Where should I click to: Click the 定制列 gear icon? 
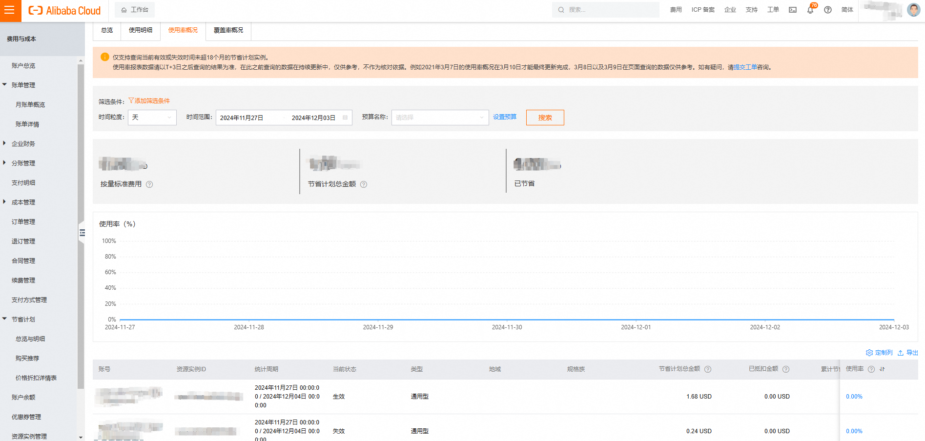pos(869,353)
